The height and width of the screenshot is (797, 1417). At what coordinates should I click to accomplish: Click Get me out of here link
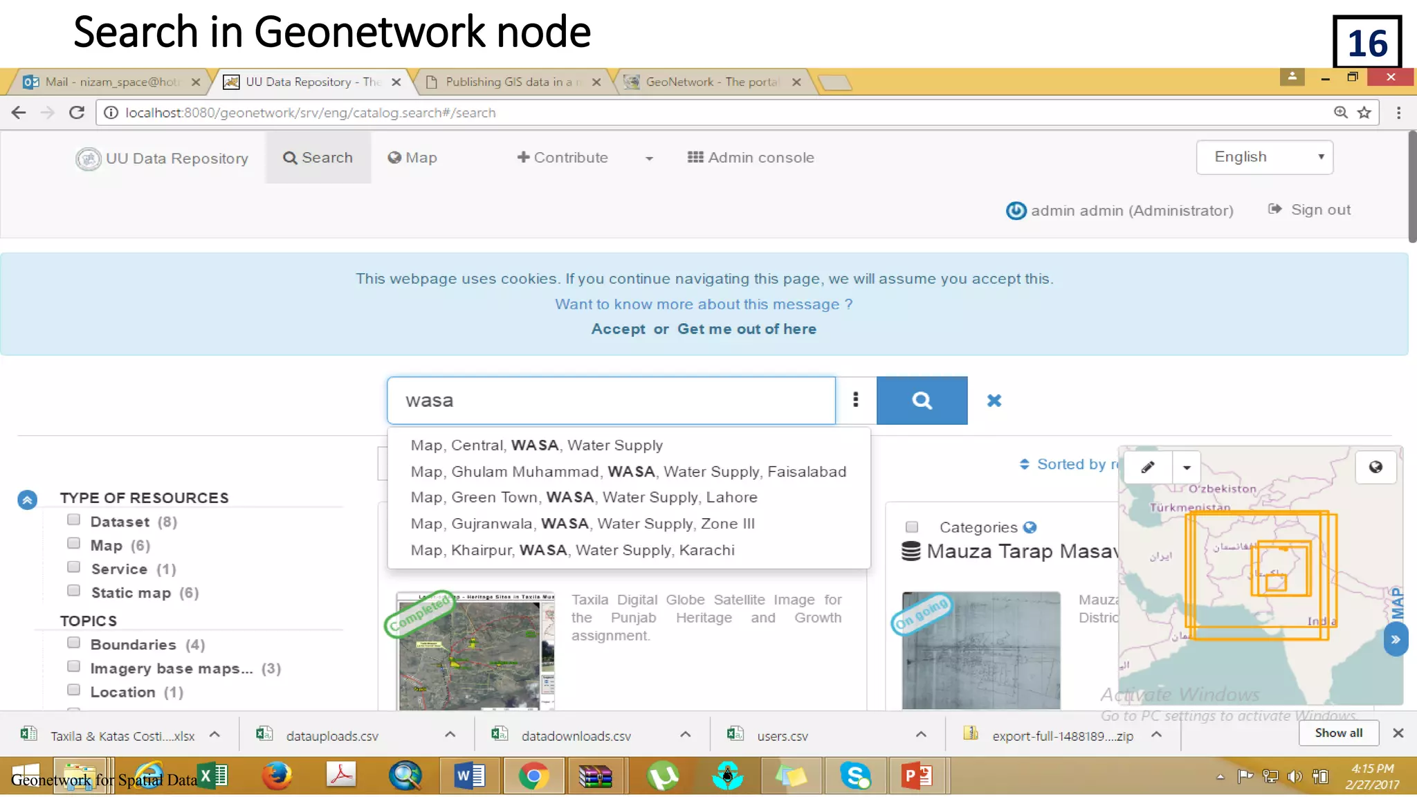tap(747, 329)
